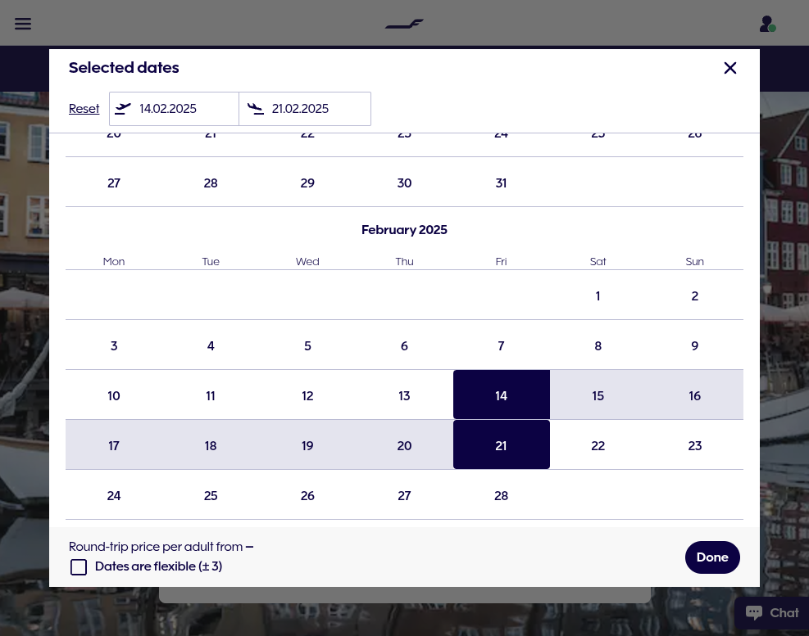Open the hamburger menu icon

pyautogui.click(x=23, y=24)
